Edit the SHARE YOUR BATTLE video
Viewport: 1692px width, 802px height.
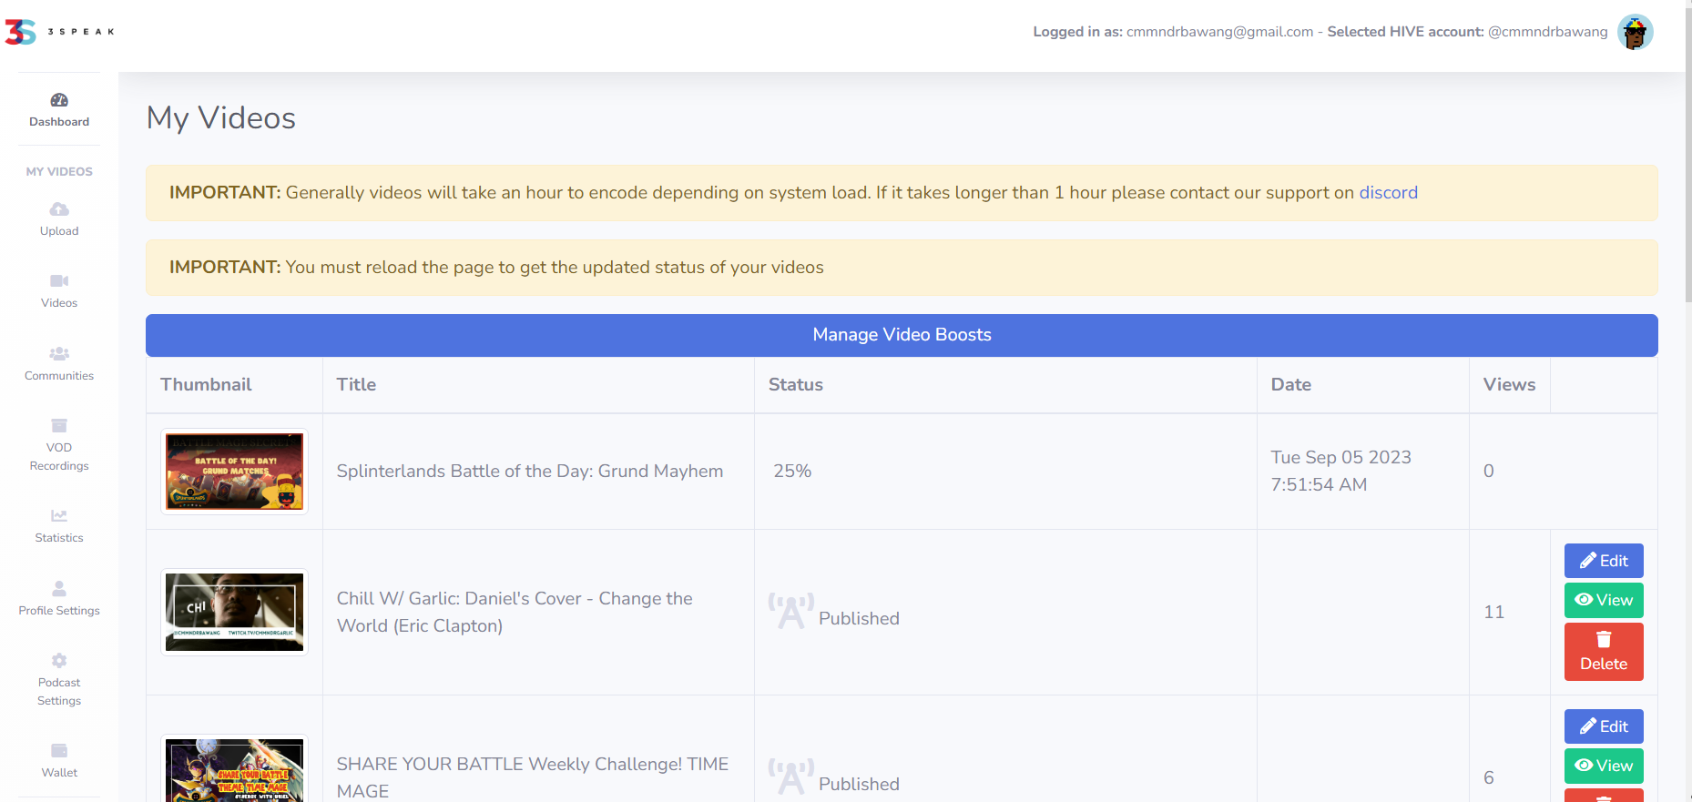coord(1604,726)
